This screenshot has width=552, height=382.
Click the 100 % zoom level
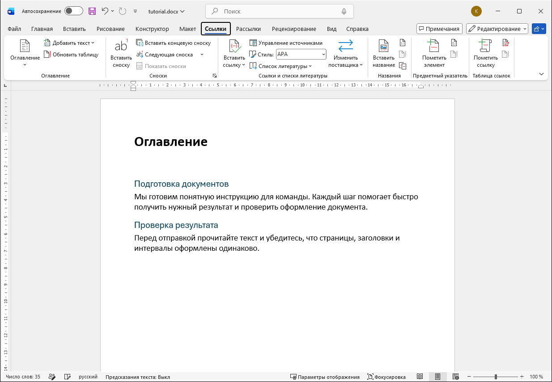point(536,377)
